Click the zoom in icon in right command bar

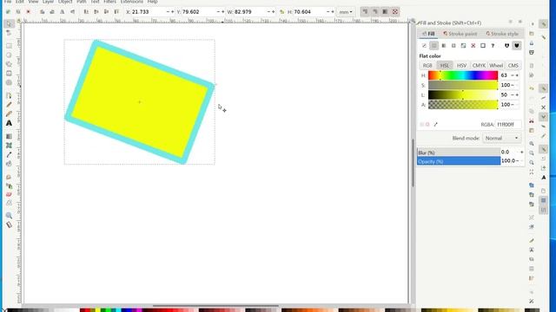pyautogui.click(x=531, y=144)
